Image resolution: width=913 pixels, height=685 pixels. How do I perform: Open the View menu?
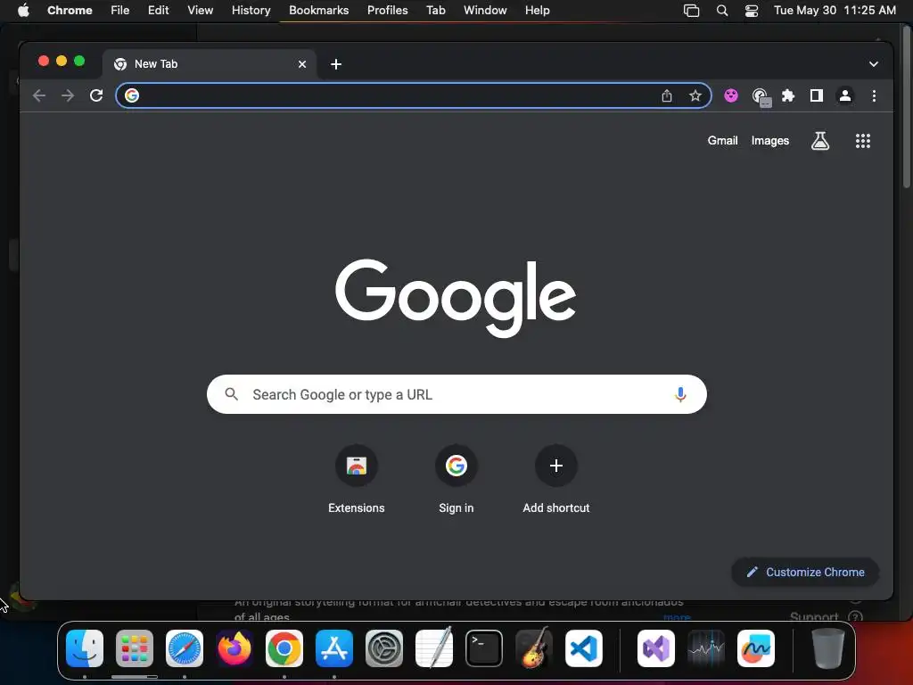(201, 11)
